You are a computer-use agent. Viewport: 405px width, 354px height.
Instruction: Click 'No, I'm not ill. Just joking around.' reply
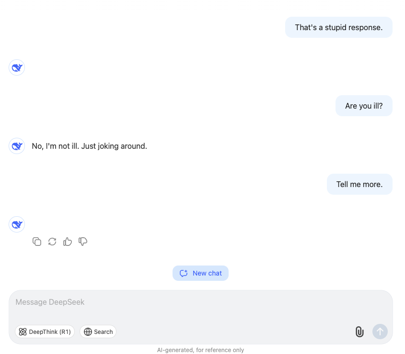(x=89, y=146)
